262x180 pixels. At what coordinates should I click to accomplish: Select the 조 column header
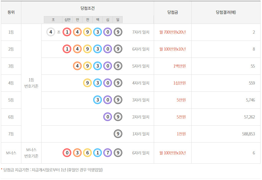coord(53,20)
